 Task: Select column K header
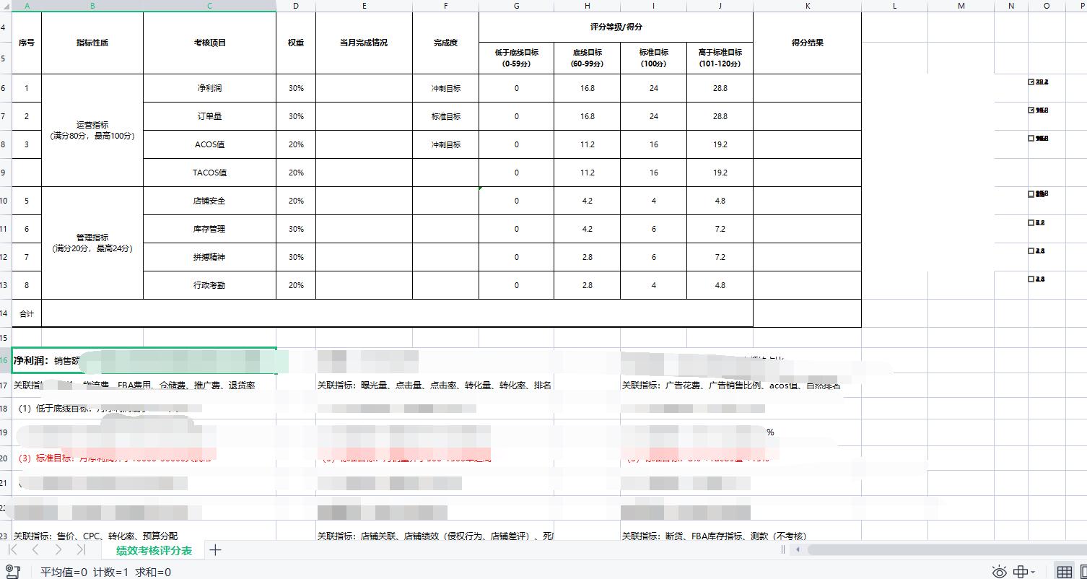pyautogui.click(x=807, y=6)
